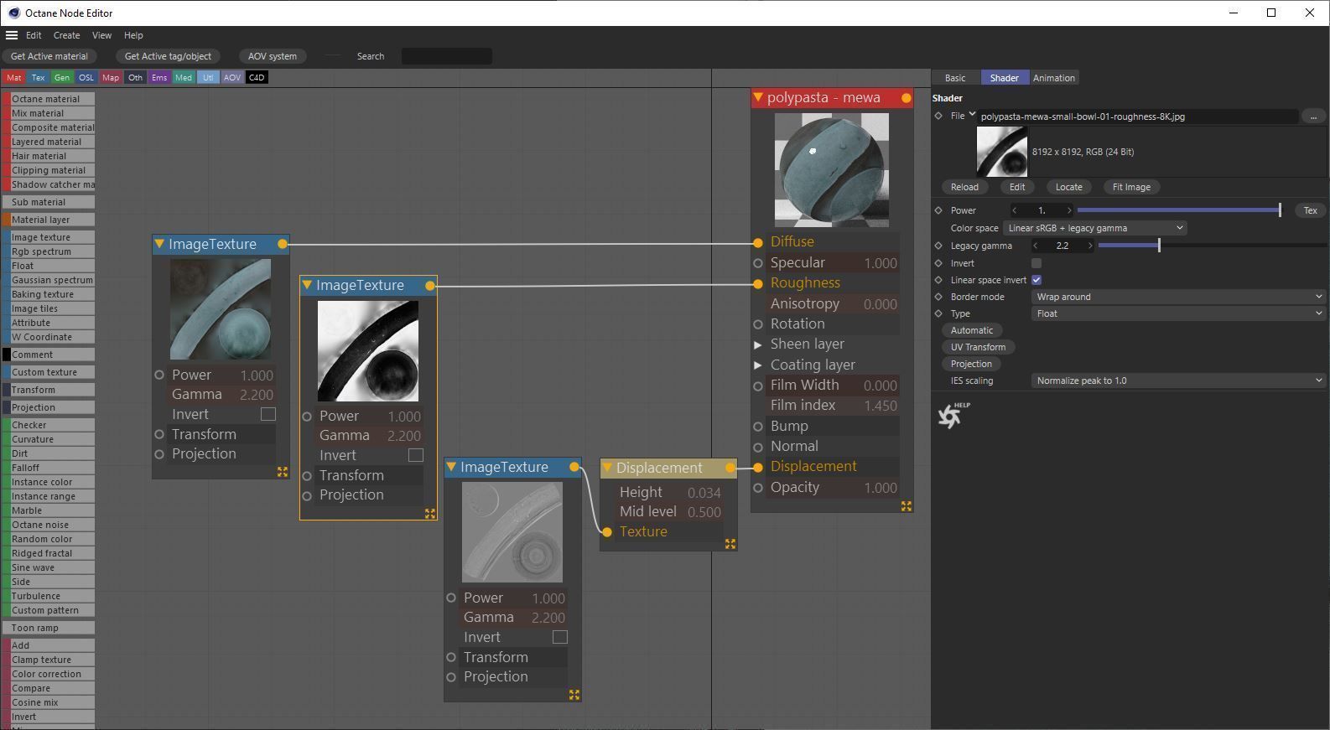Open the IES scaling dropdown
1330x730 pixels.
(x=1178, y=381)
